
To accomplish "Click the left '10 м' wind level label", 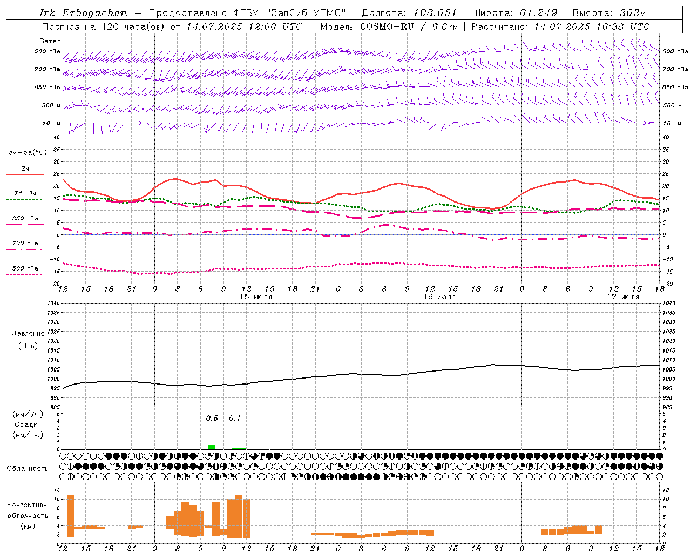I will pos(52,124).
